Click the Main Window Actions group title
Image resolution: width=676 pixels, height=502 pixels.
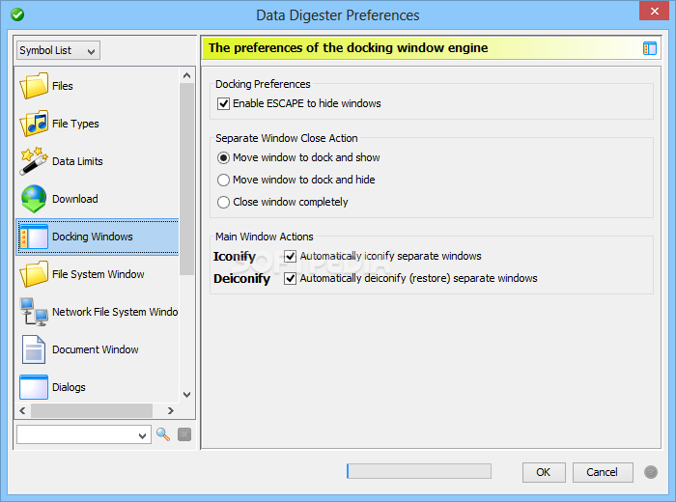coord(265,237)
